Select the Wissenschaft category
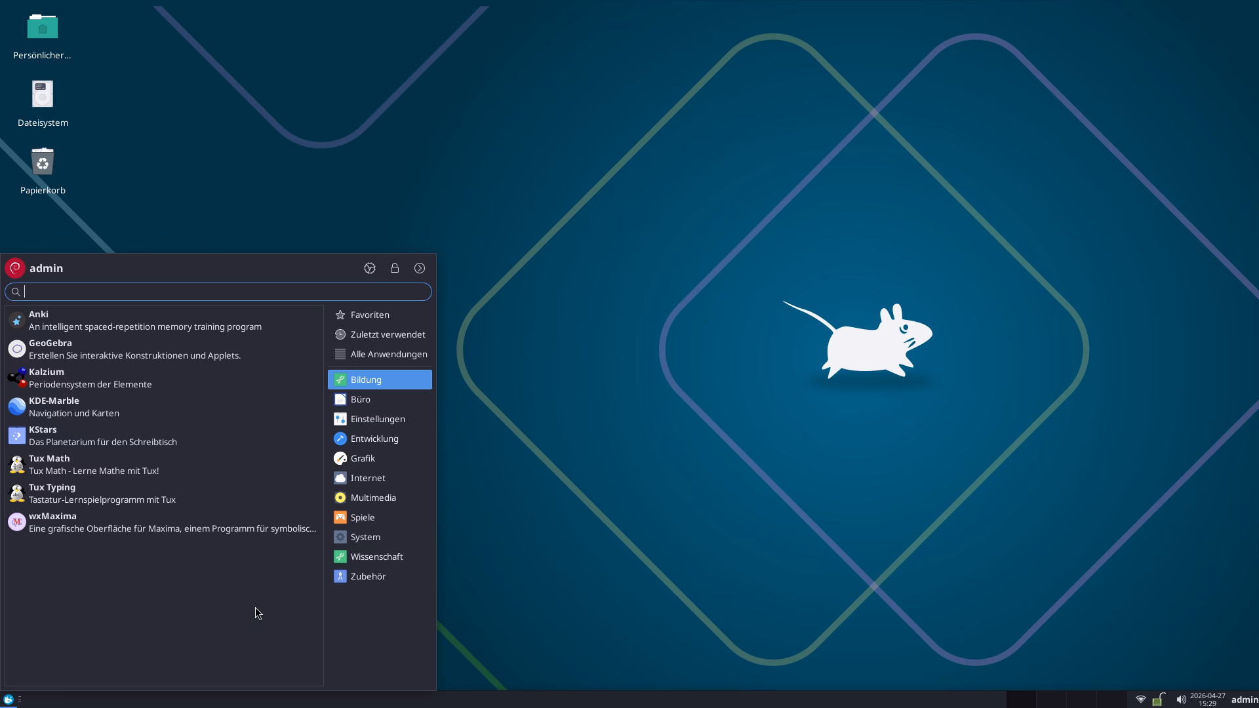 tap(380, 557)
